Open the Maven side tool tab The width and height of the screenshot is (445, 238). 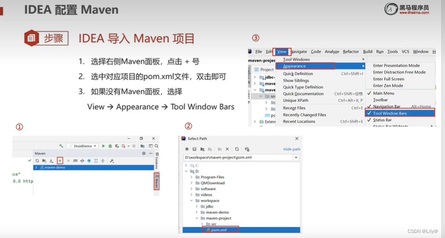(157, 181)
